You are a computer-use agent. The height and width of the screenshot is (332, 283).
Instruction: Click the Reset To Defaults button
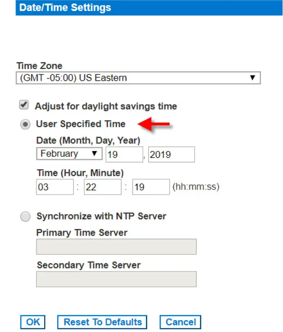pos(102,322)
